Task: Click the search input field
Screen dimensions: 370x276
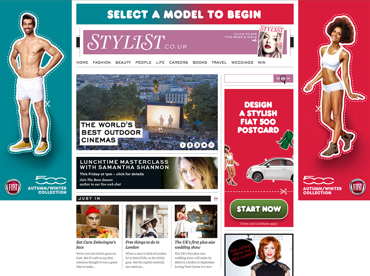Action: [x=249, y=78]
